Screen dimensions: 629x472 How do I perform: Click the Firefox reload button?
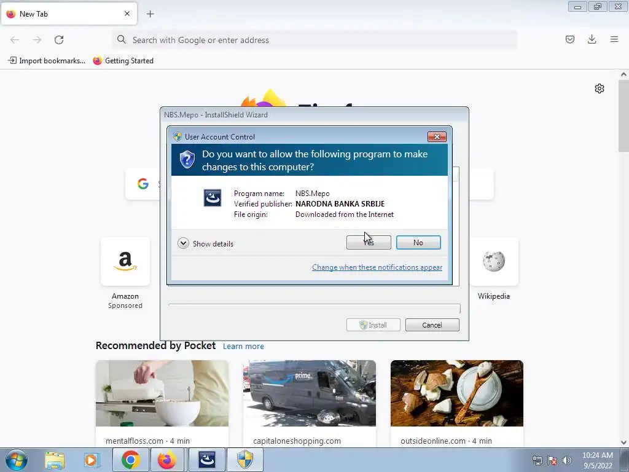[59, 40]
